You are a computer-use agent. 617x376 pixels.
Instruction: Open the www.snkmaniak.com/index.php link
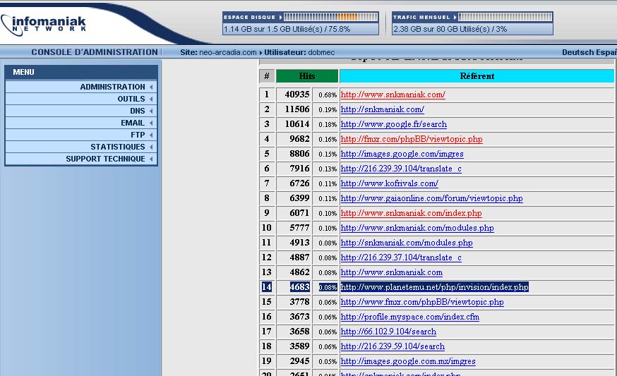coord(411,213)
